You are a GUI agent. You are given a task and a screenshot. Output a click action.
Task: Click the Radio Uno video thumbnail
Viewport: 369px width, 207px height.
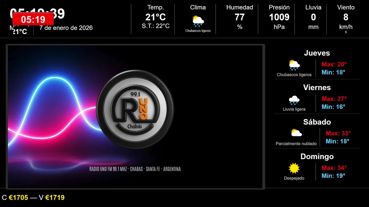[135, 117]
